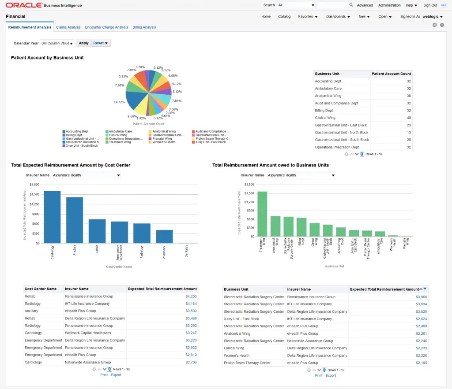The height and width of the screenshot is (389, 452).
Task: Sort descending on Expected Total Reimbursement Amount column
Action: 425,289
